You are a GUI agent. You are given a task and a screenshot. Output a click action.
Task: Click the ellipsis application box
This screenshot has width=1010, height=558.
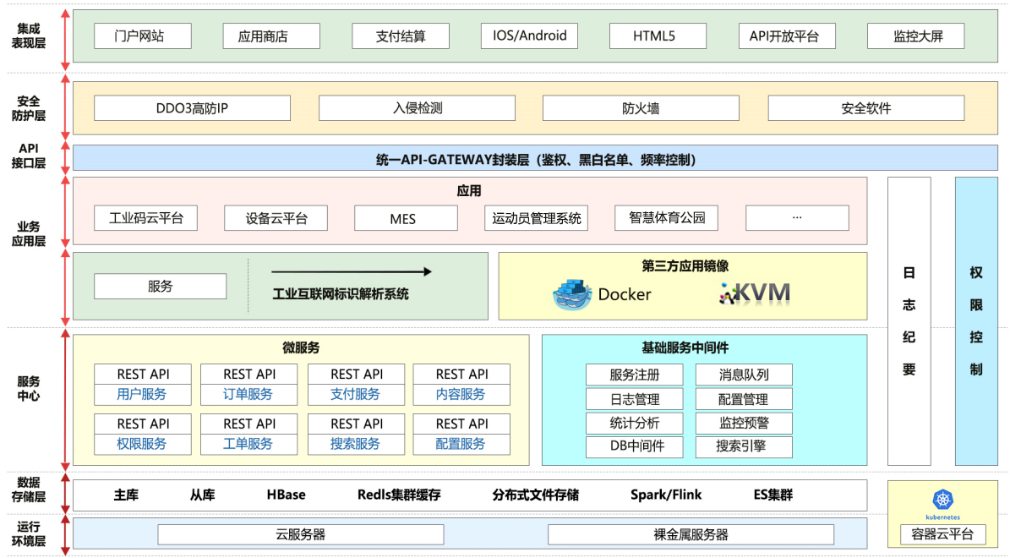click(x=798, y=218)
